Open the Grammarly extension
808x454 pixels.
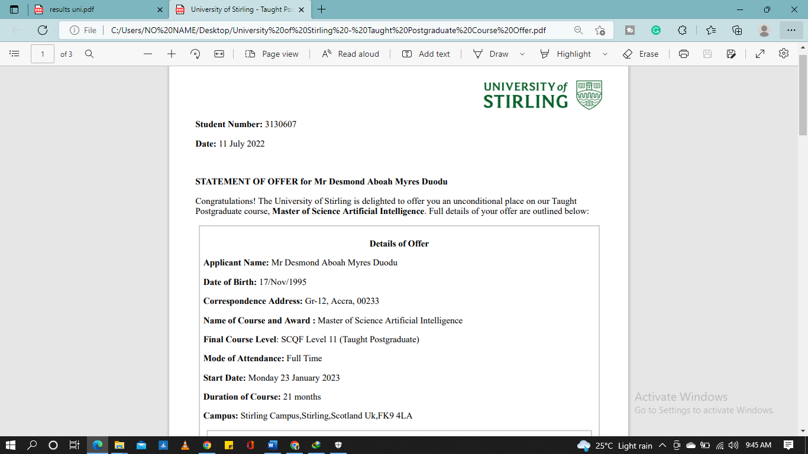tap(656, 30)
